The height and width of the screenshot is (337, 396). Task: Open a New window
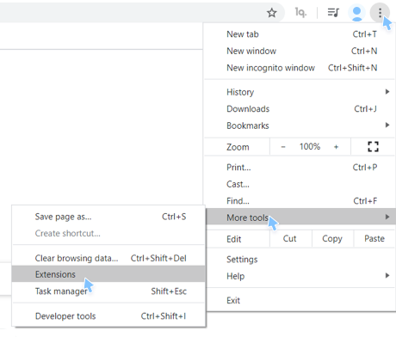[300, 51]
